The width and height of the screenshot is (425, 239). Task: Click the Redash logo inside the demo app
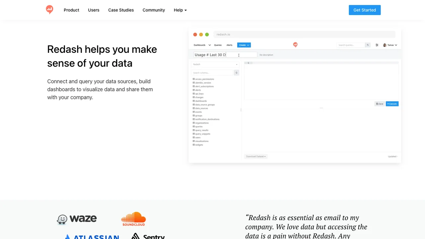[x=295, y=45]
